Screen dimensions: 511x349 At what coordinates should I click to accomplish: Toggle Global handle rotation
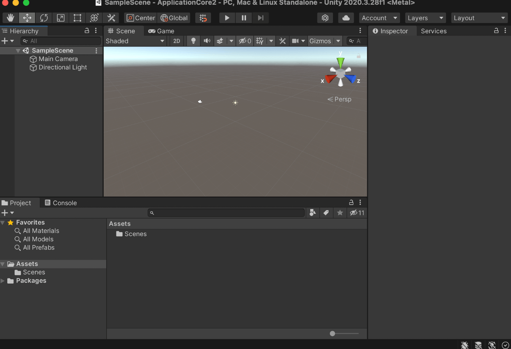click(174, 18)
